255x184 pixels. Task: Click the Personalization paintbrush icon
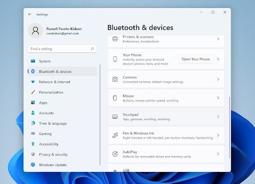(x=33, y=92)
